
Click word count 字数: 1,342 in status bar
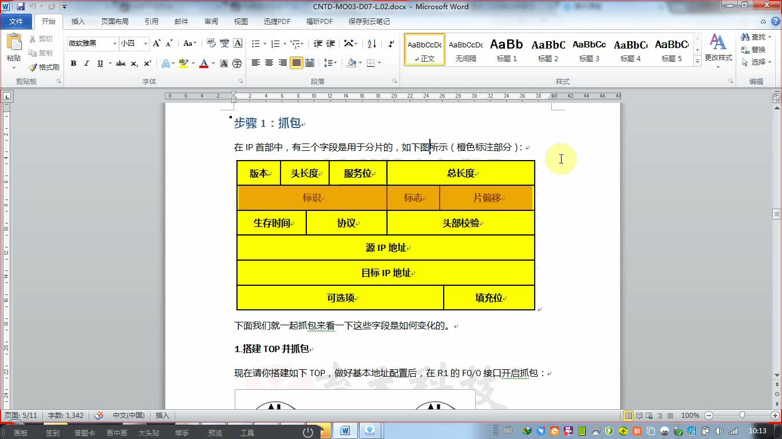(66, 416)
